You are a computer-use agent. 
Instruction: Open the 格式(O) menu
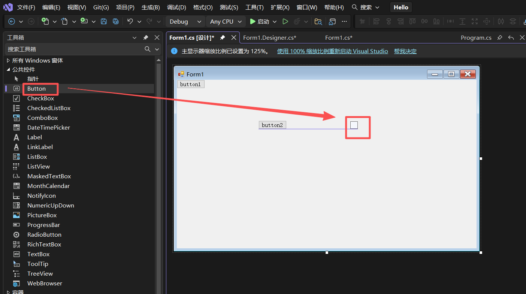click(203, 7)
